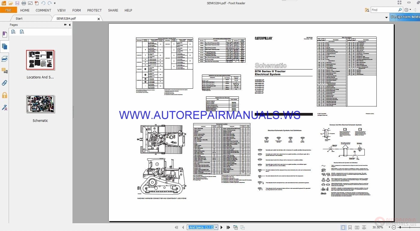Open the FILE menu
This screenshot has height=231, width=420.
(x=8, y=10)
